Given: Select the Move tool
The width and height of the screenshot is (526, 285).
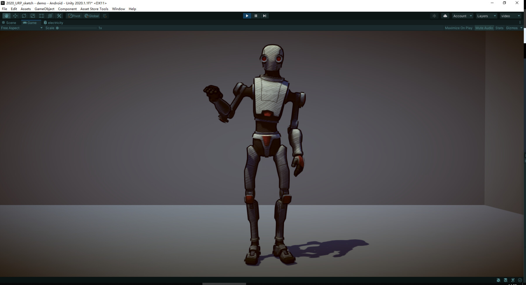Looking at the screenshot, I should (15, 16).
